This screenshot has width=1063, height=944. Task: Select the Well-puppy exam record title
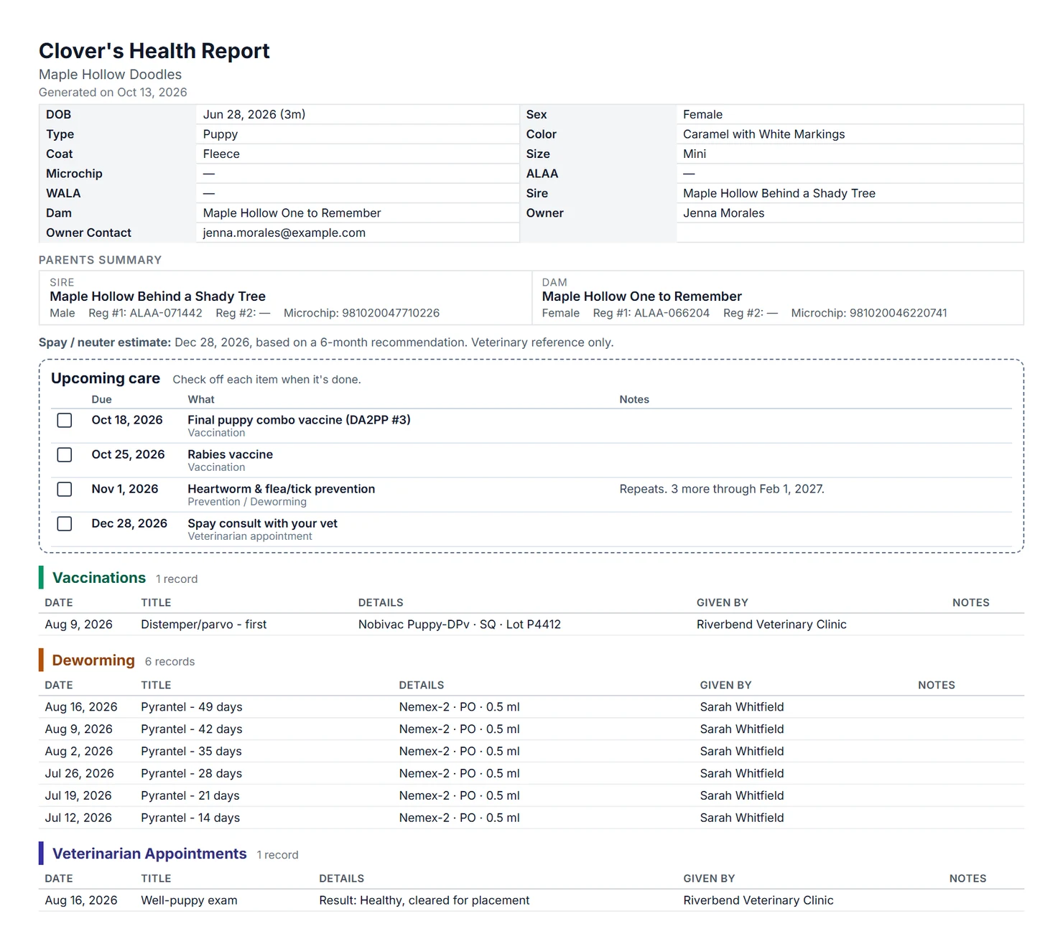(189, 901)
